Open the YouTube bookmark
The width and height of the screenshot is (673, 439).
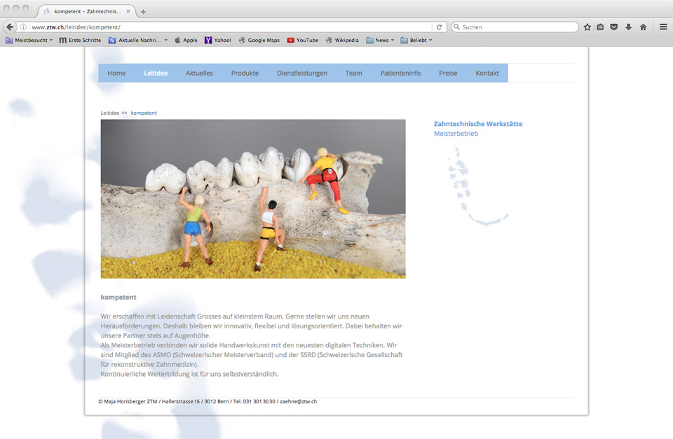click(x=303, y=41)
